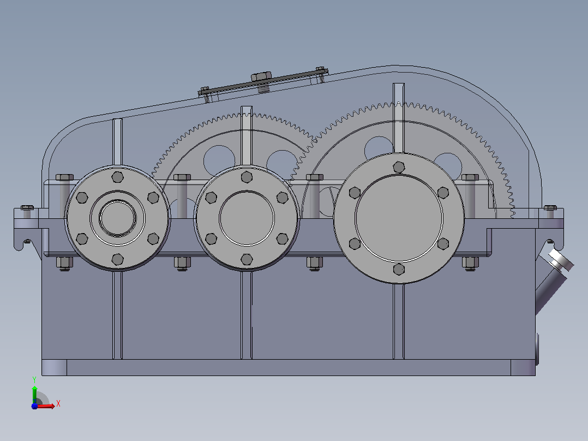
Task: Select the upper rib above the left bearing cover
Action: pyautogui.click(x=117, y=142)
